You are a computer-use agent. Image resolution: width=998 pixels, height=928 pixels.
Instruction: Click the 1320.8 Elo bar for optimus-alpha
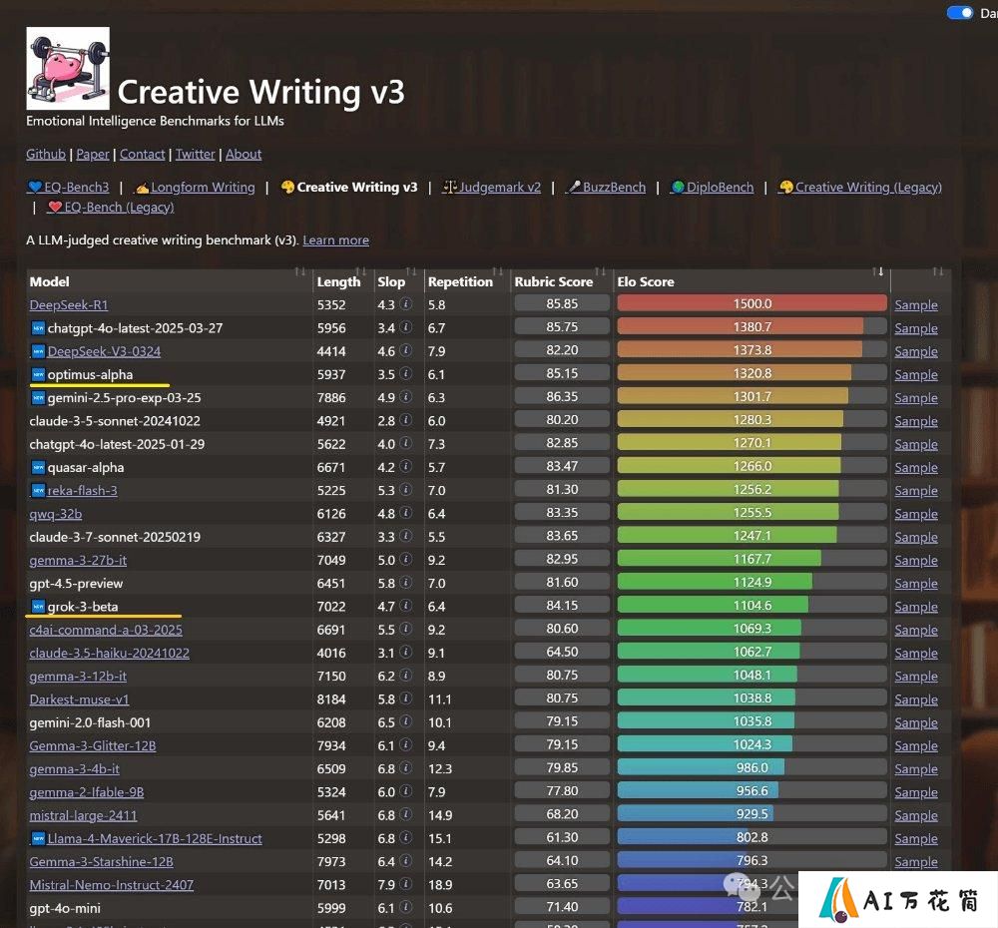coord(751,373)
